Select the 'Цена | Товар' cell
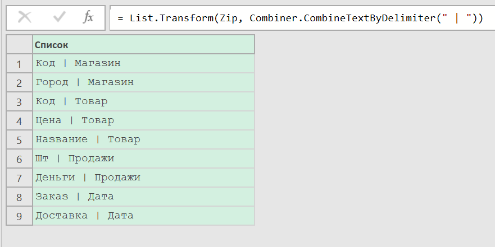The width and height of the screenshot is (495, 247). click(x=75, y=120)
